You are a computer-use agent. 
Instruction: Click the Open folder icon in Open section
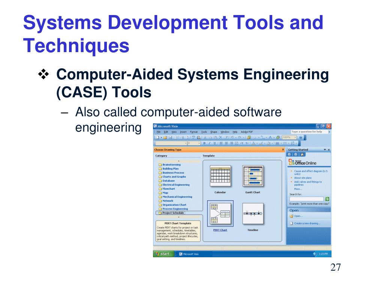coord(291,216)
